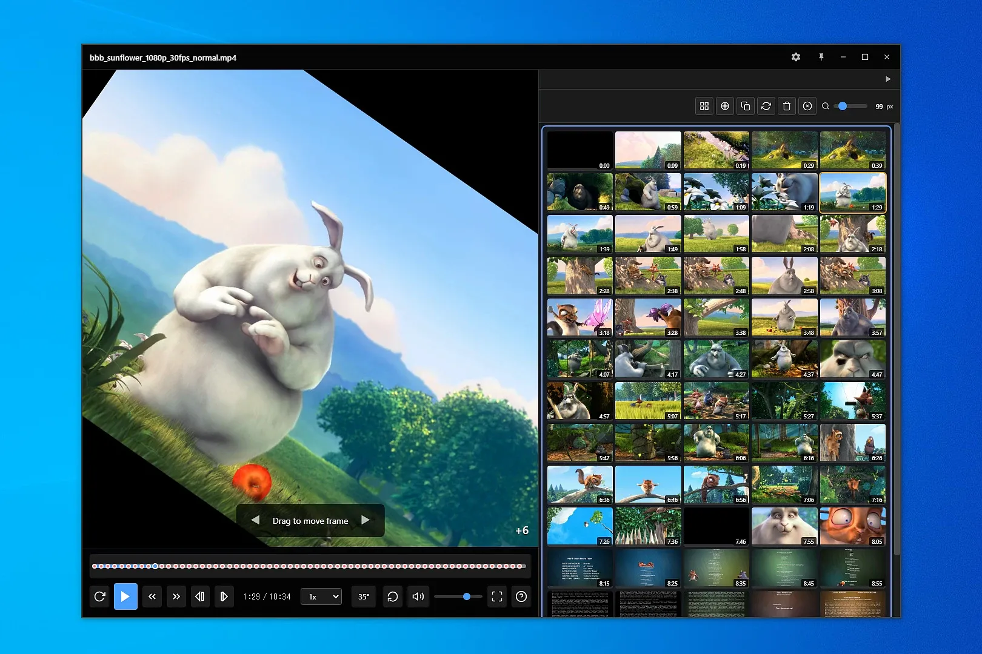Open the settings gear

[x=796, y=57]
